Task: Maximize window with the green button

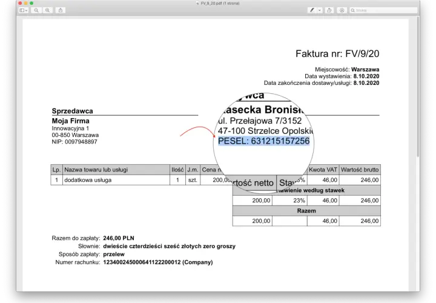Action: coord(31,3)
